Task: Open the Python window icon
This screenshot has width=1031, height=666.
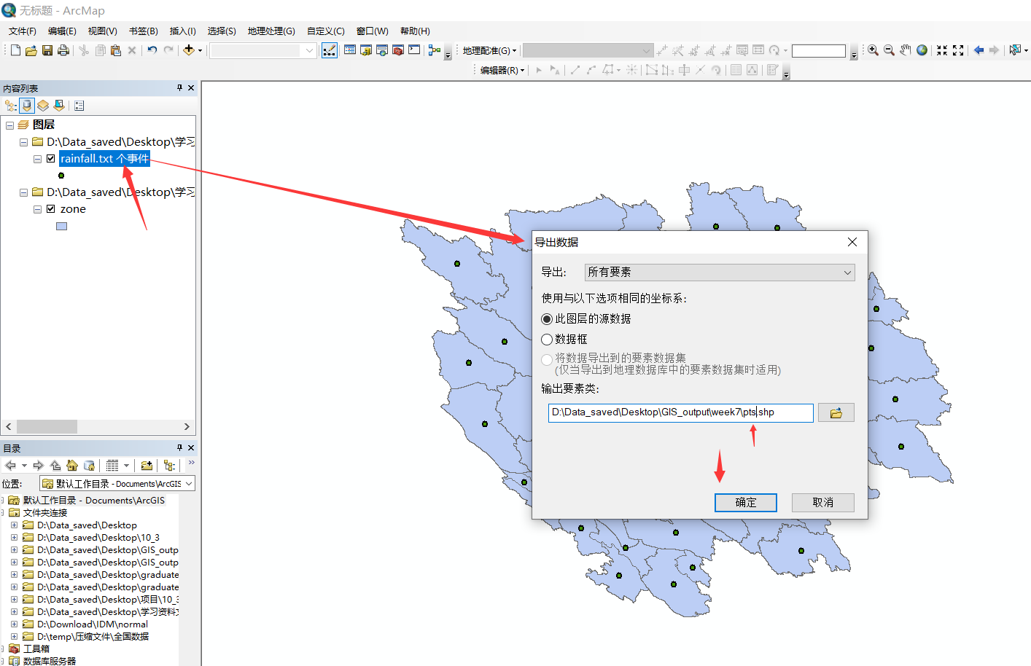Action: point(413,50)
